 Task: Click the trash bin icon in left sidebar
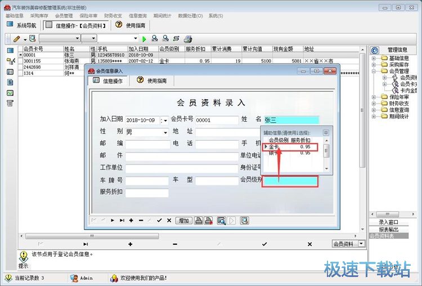coord(10,103)
